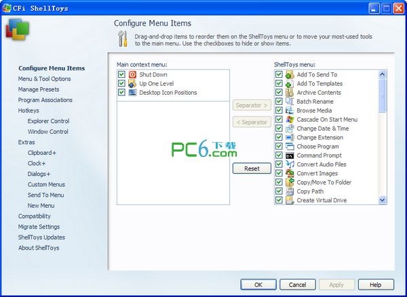Screen dimensions: 407x297
Task: Click the Copy Path icon
Action: 290,191
